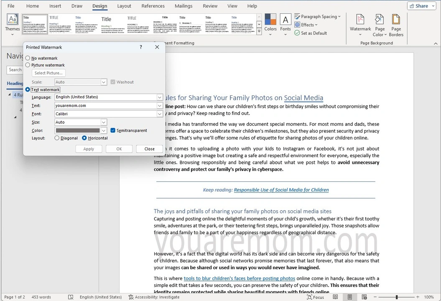
Task: Click the Close button in watermark dialog
Action: tap(149, 149)
